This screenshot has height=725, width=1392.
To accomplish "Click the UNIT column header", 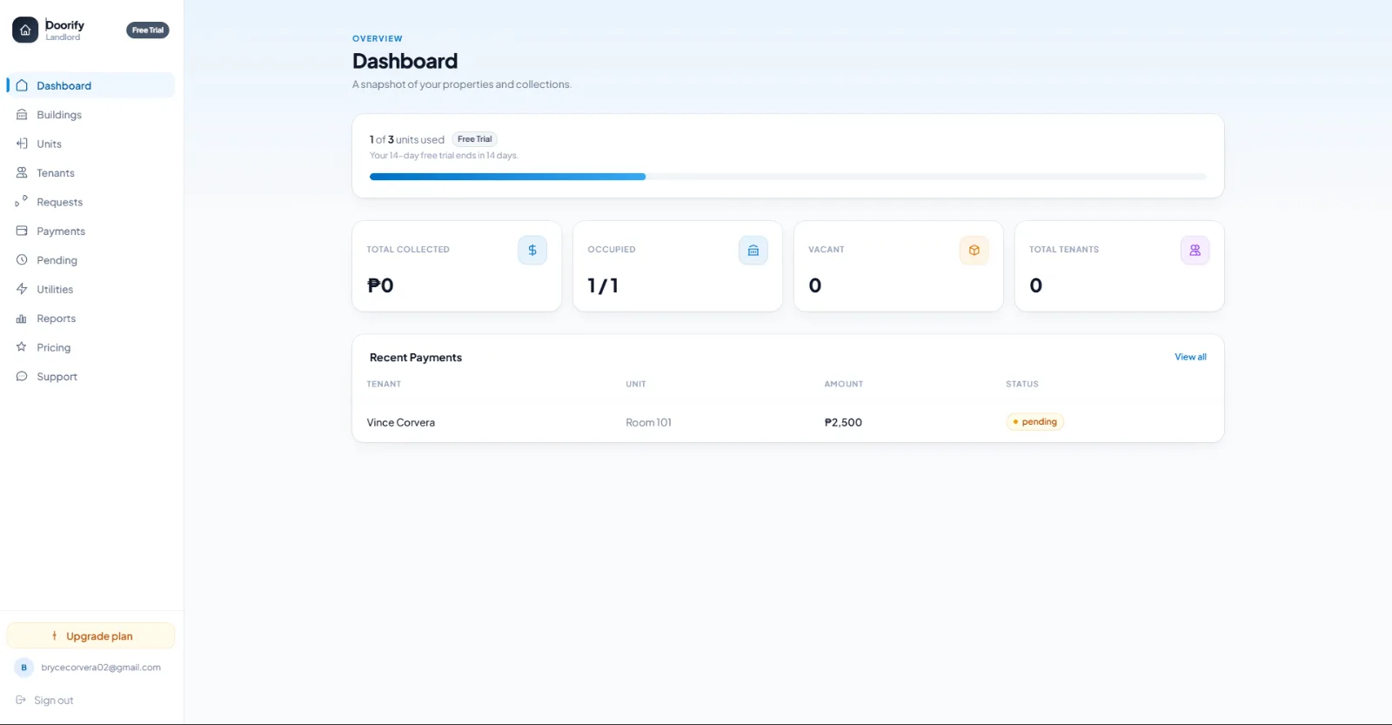I will pyautogui.click(x=636, y=384).
